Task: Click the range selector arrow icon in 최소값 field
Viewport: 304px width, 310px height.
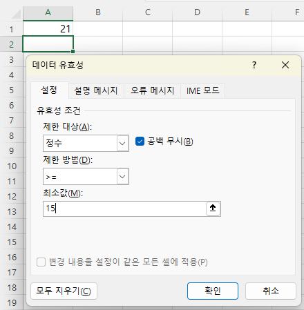Action: [213, 209]
